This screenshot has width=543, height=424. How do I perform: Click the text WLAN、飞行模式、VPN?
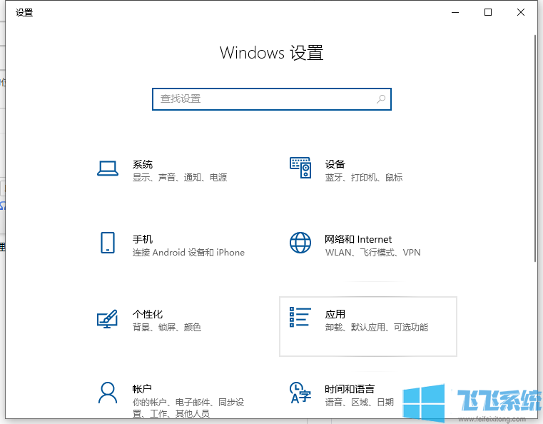click(372, 252)
